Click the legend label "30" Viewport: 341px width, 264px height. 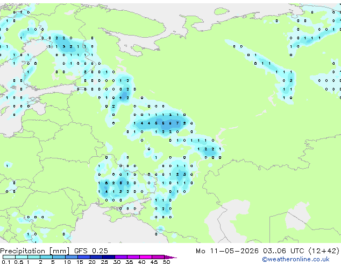(x=117, y=262)
